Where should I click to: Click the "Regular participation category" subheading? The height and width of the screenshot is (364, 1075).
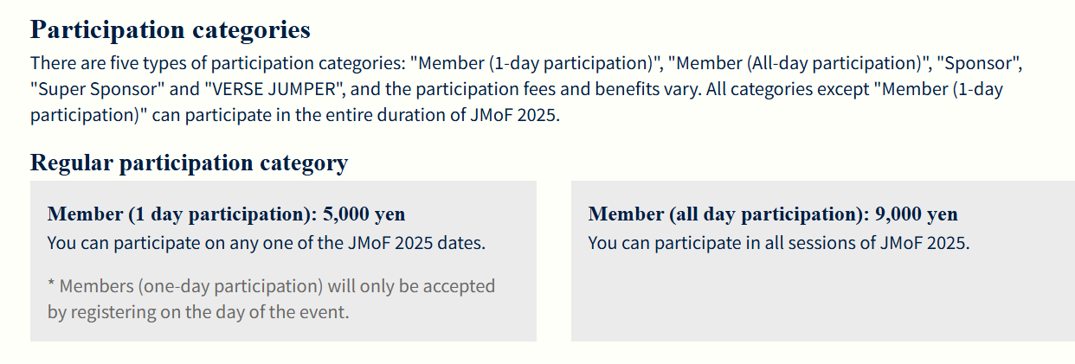pos(189,163)
